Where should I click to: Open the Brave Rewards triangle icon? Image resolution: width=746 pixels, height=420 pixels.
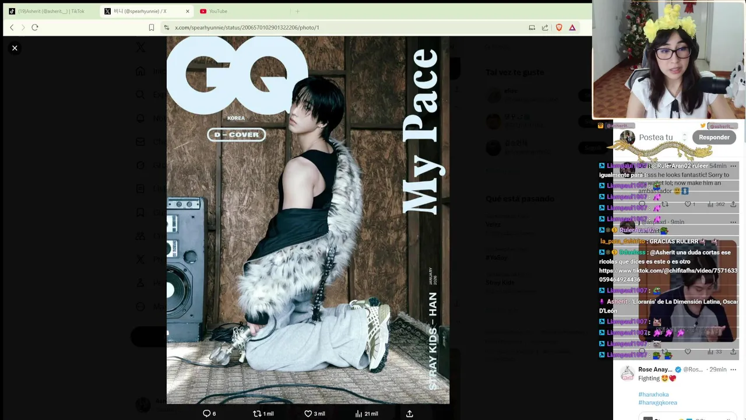[x=572, y=27]
